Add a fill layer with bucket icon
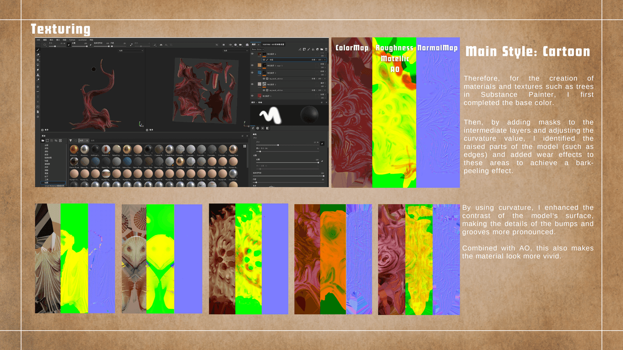 [313, 49]
